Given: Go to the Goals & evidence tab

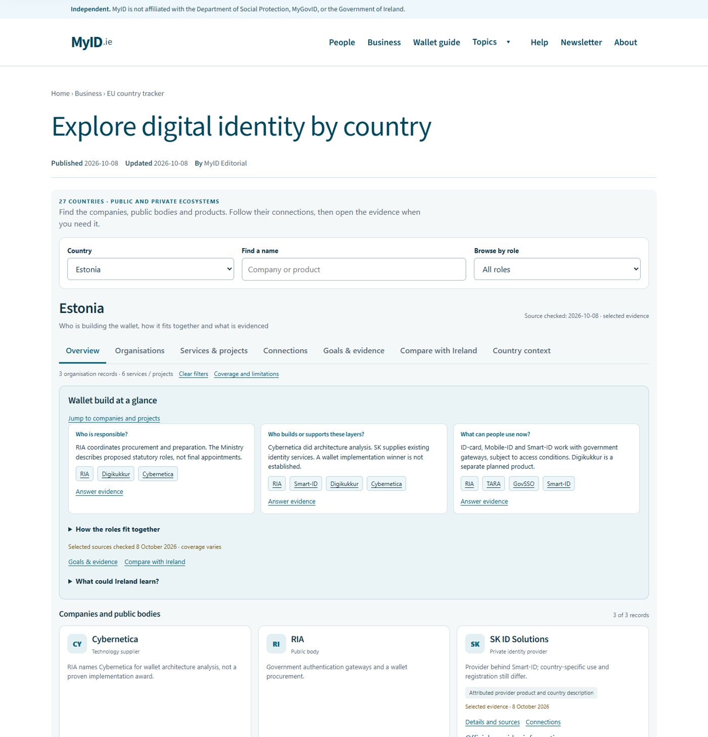Looking at the screenshot, I should (354, 351).
